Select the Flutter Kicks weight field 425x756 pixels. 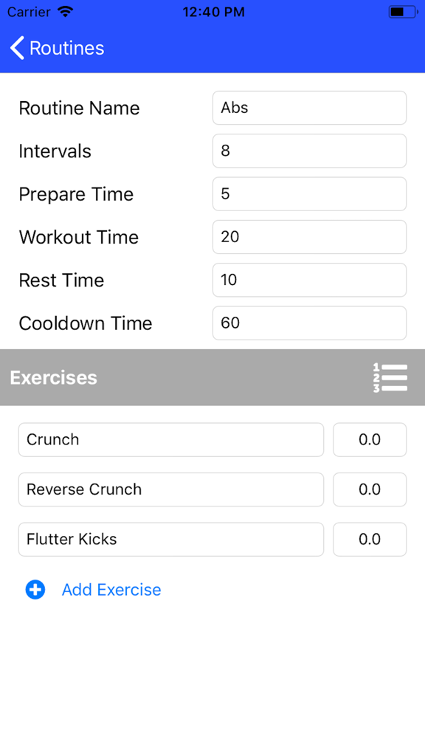click(370, 539)
